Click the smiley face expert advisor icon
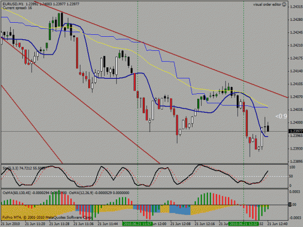 point(284,4)
